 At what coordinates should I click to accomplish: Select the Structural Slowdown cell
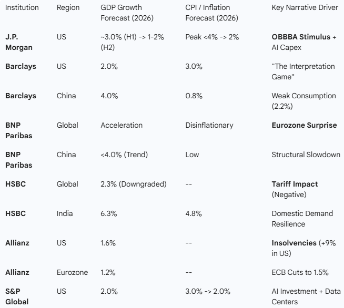click(x=306, y=155)
